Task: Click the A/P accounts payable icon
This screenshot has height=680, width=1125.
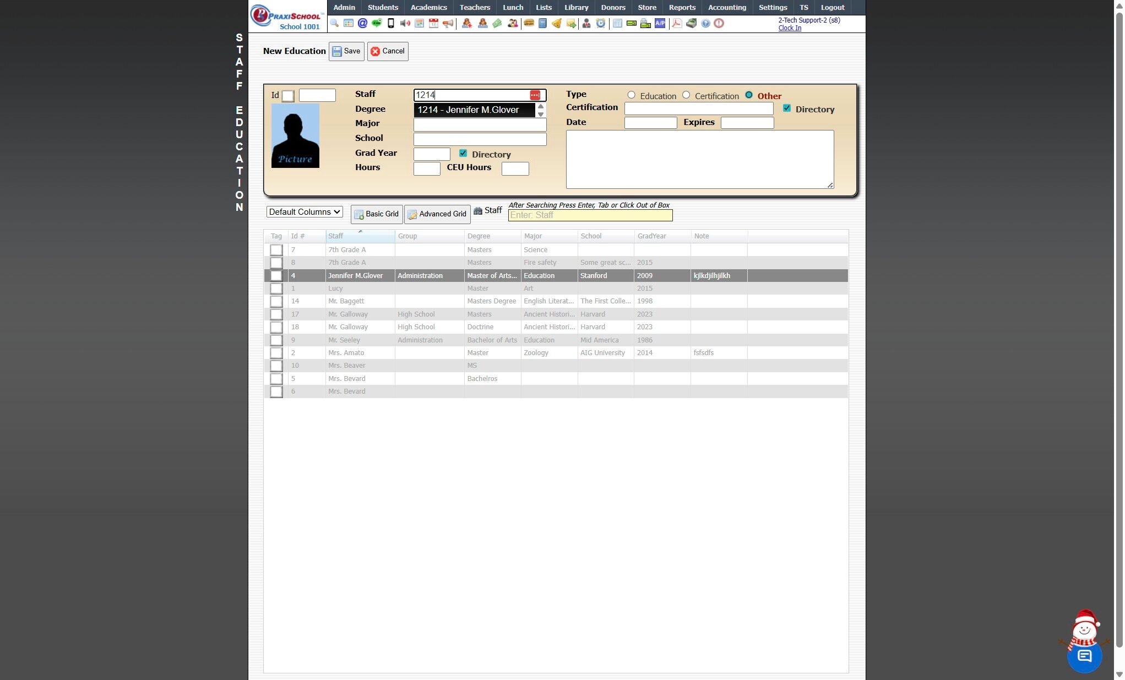Action: 660,23
